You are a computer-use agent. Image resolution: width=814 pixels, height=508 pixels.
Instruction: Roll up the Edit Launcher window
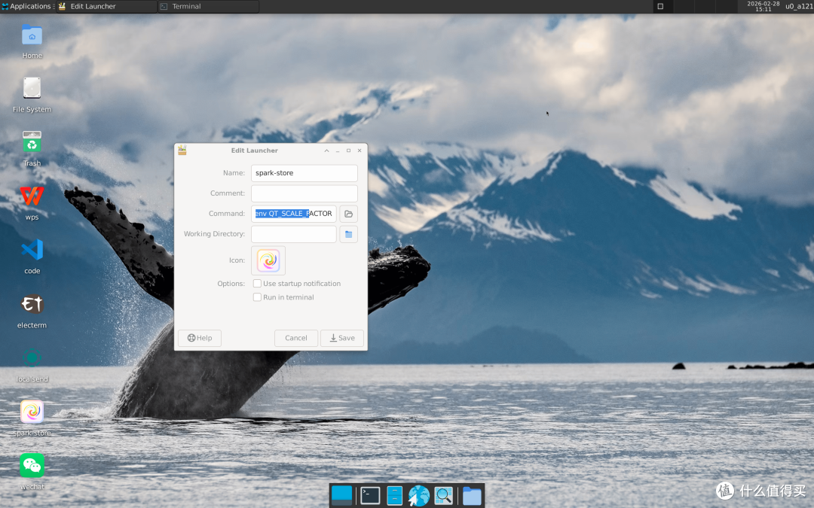(x=326, y=151)
